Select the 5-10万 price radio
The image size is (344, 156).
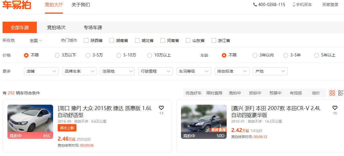119,55
